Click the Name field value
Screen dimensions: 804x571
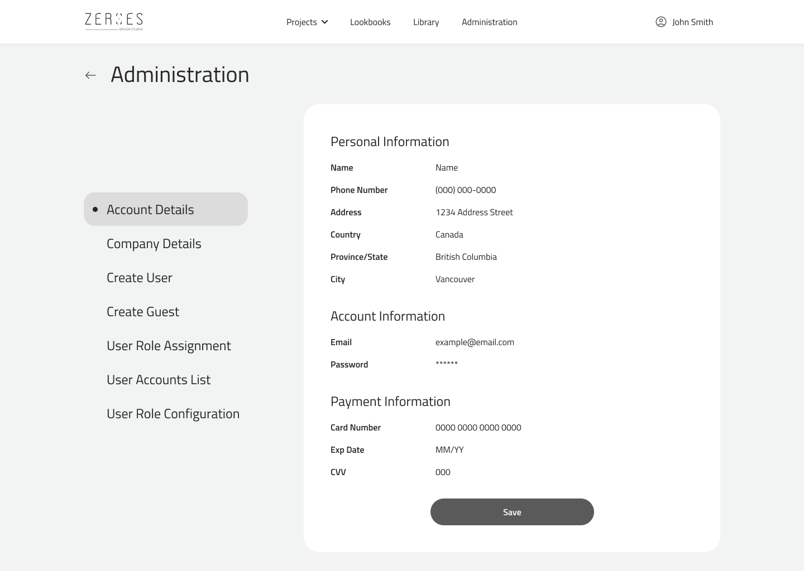click(x=447, y=168)
